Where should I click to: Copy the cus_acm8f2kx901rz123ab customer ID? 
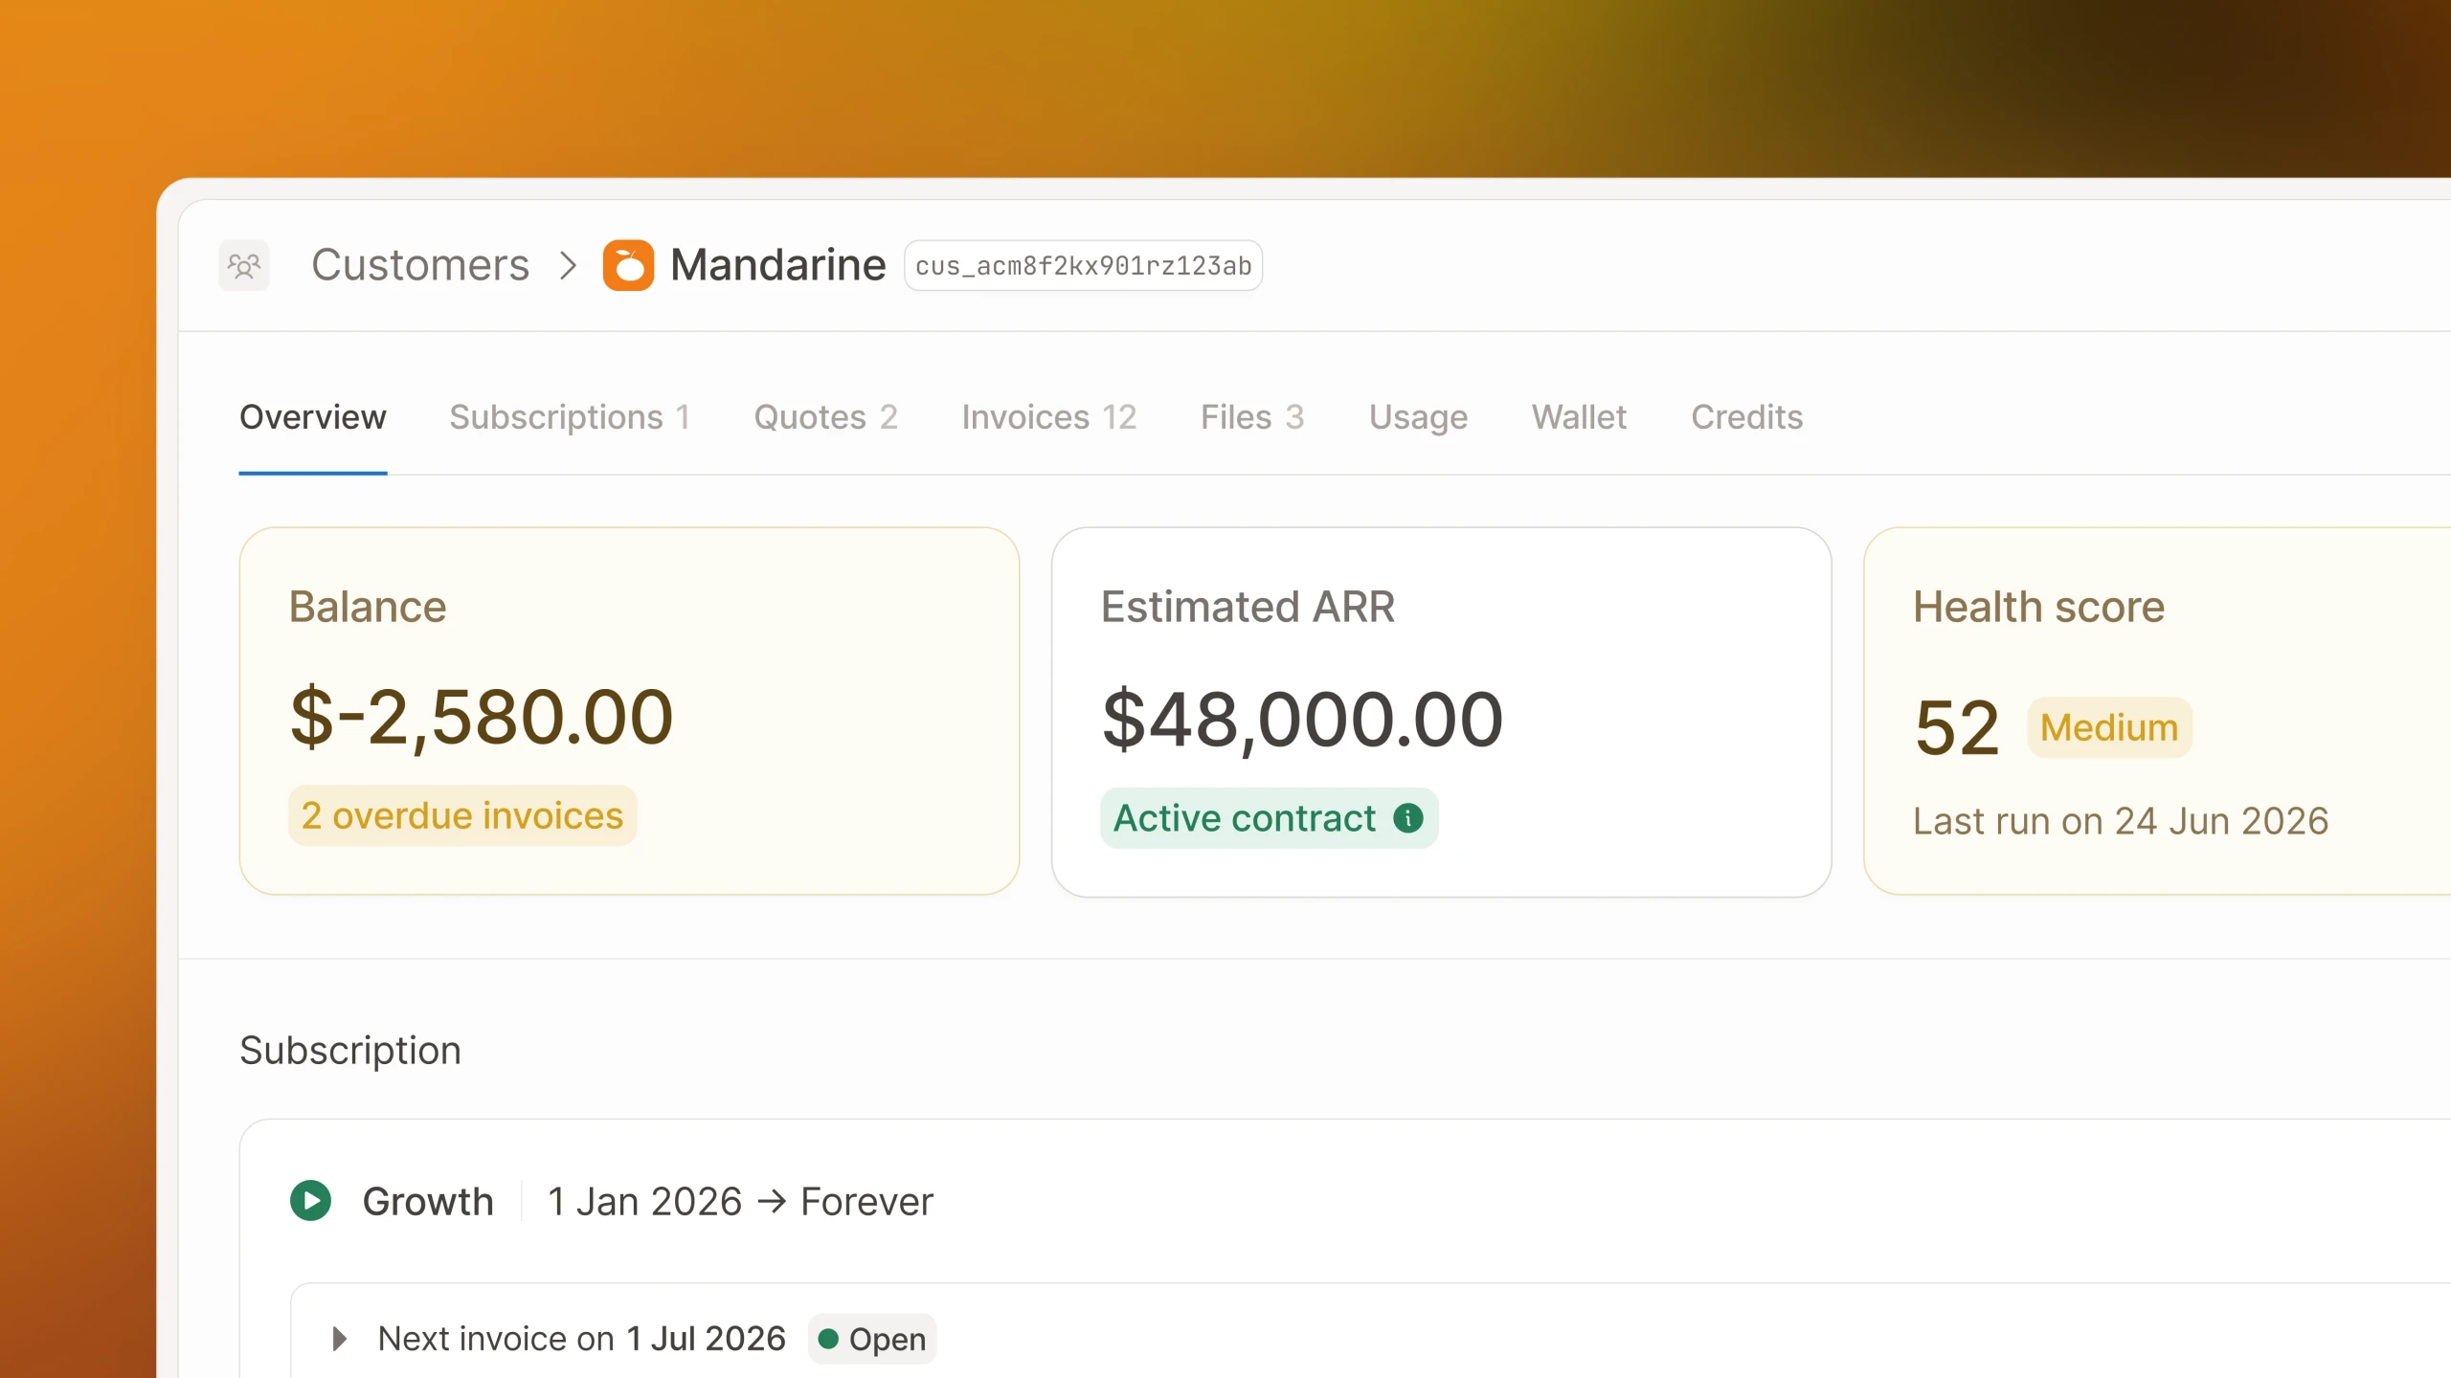coord(1083,265)
